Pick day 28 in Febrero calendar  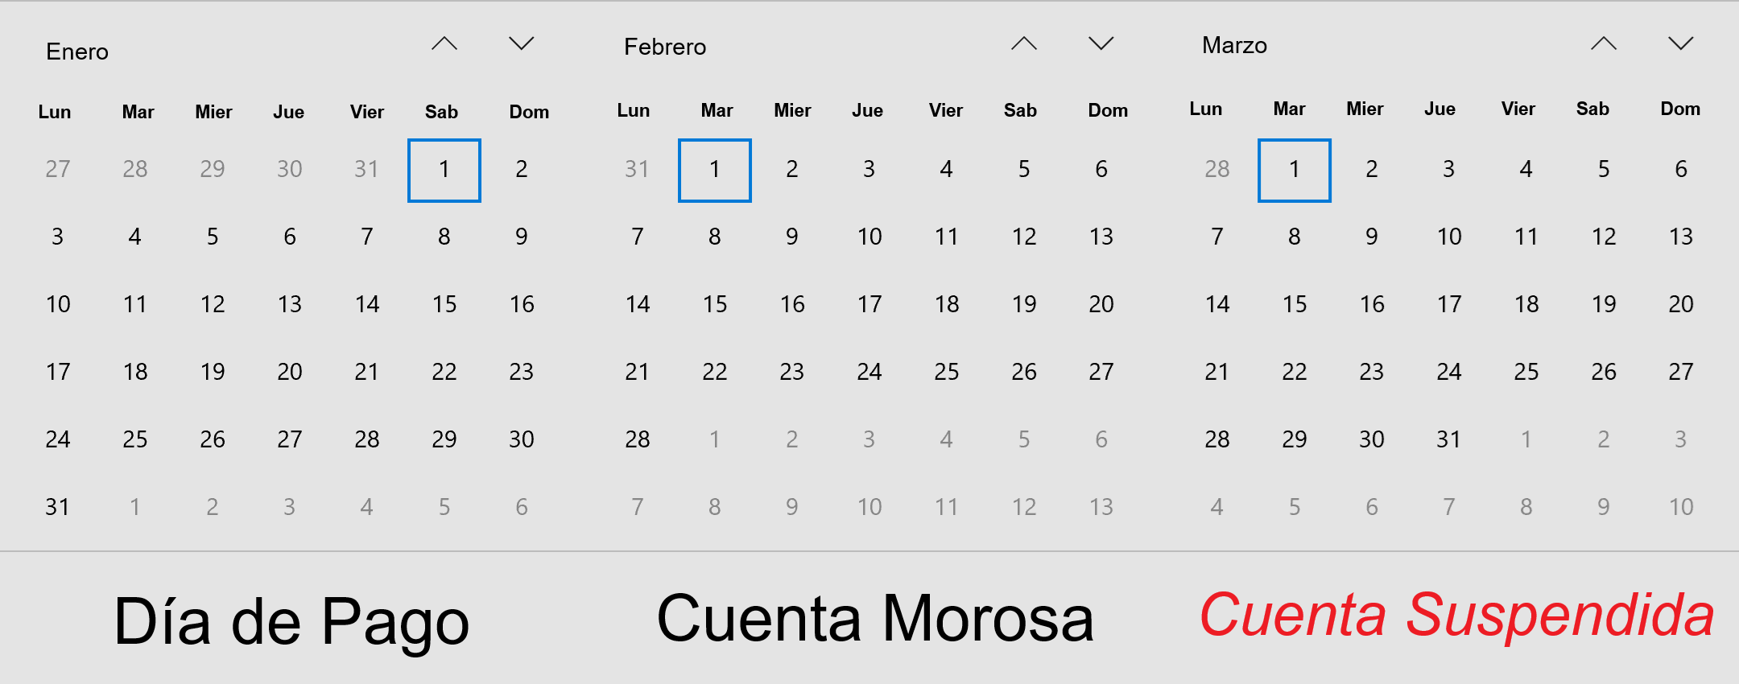638,439
